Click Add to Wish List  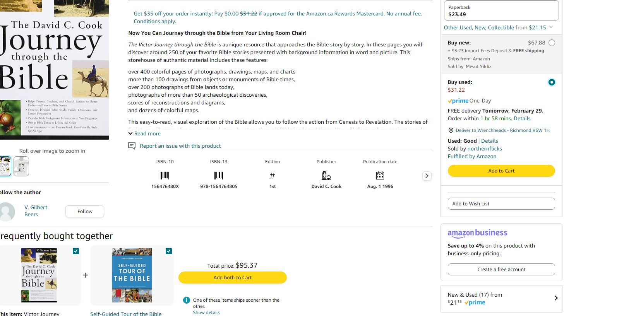point(501,204)
